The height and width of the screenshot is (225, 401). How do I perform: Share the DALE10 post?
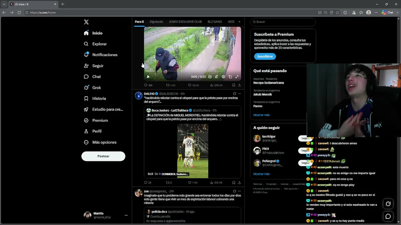point(239,182)
